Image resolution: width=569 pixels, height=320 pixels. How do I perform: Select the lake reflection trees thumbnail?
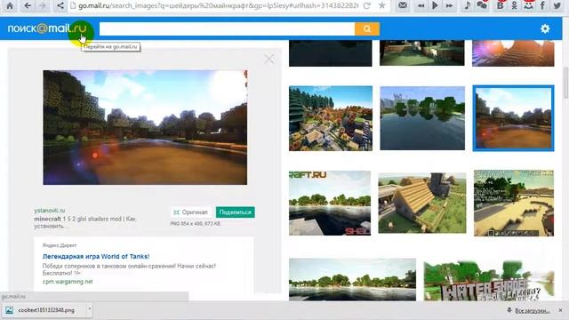click(x=422, y=118)
